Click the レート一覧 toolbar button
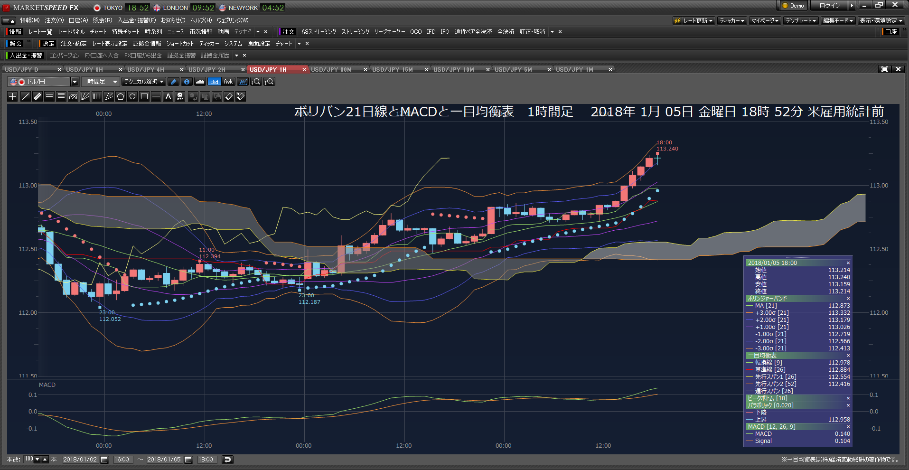This screenshot has width=909, height=470. (40, 32)
